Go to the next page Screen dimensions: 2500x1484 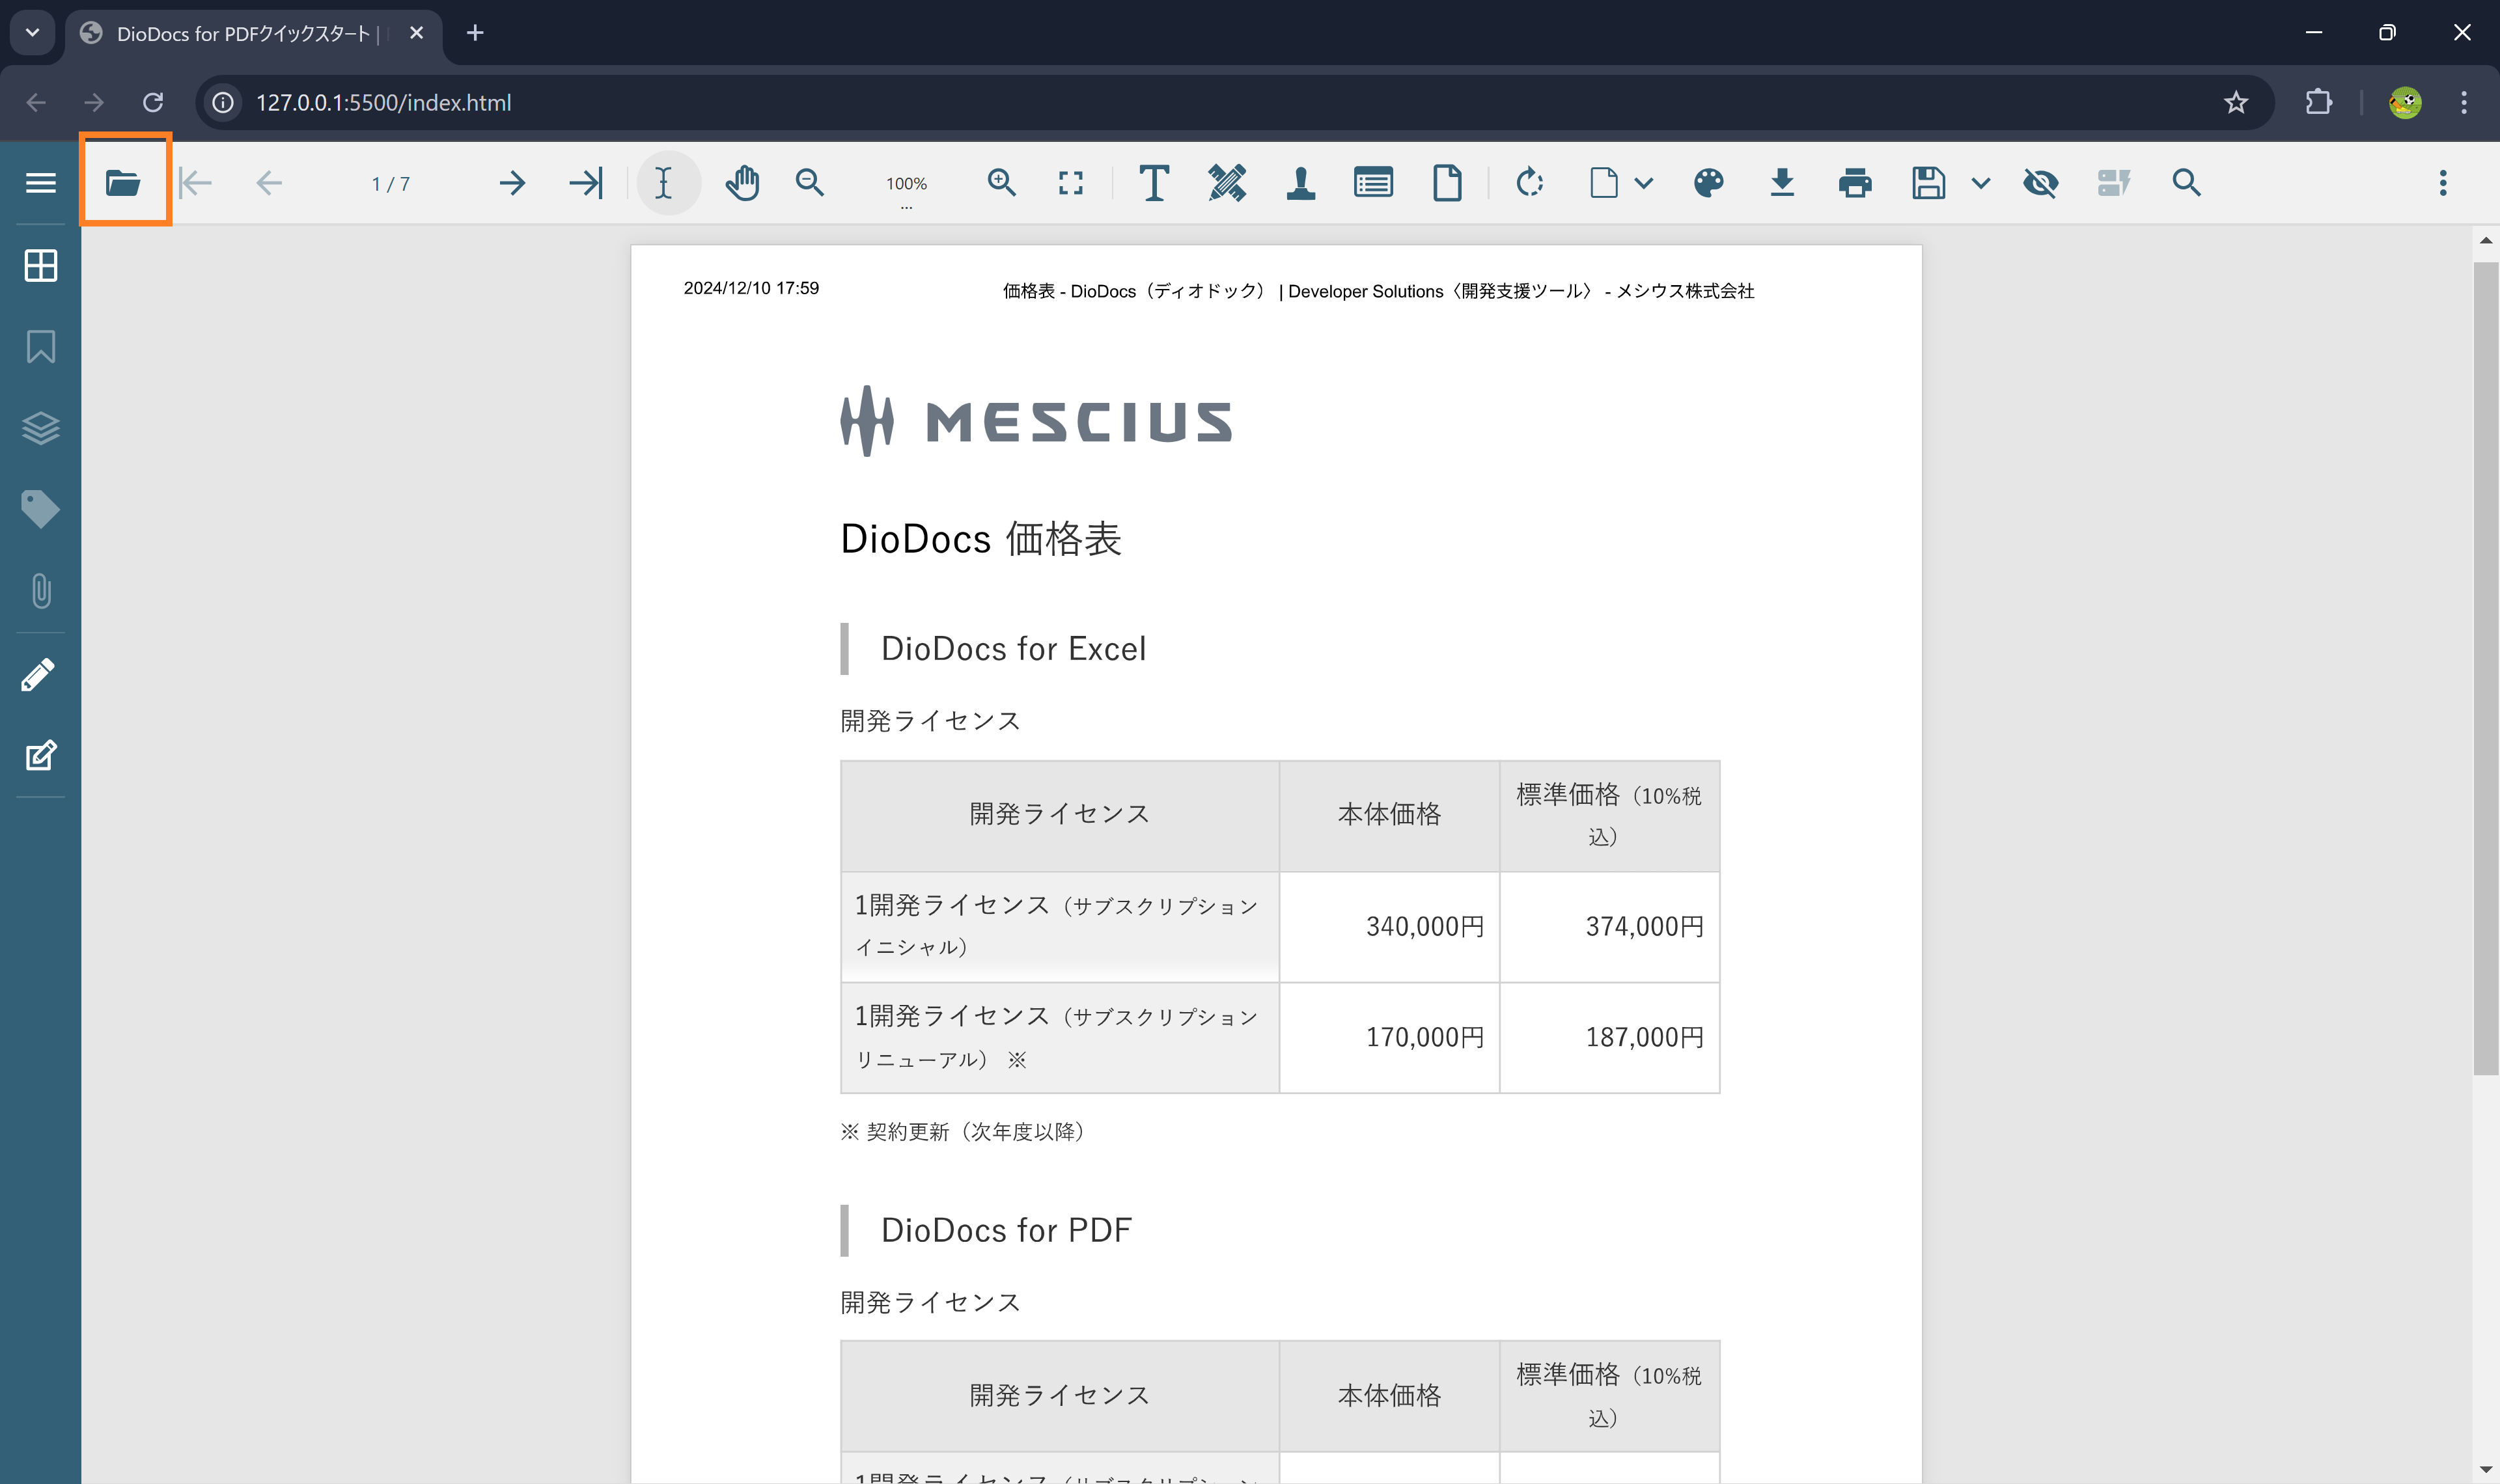[x=512, y=183]
